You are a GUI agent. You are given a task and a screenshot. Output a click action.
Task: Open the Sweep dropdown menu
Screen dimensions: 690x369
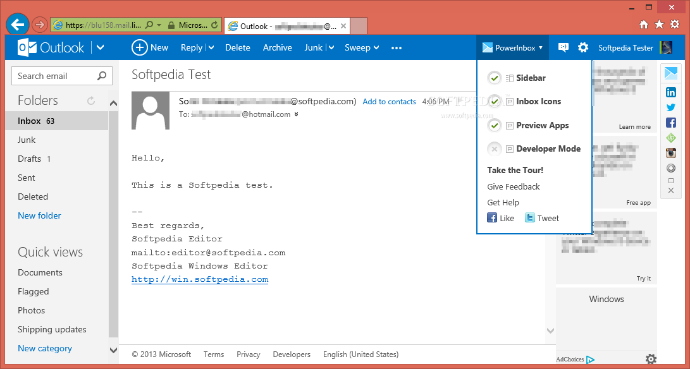pyautogui.click(x=362, y=47)
